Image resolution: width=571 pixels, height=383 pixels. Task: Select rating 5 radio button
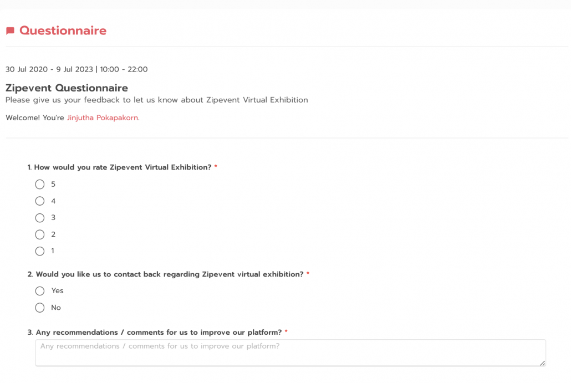(x=40, y=185)
